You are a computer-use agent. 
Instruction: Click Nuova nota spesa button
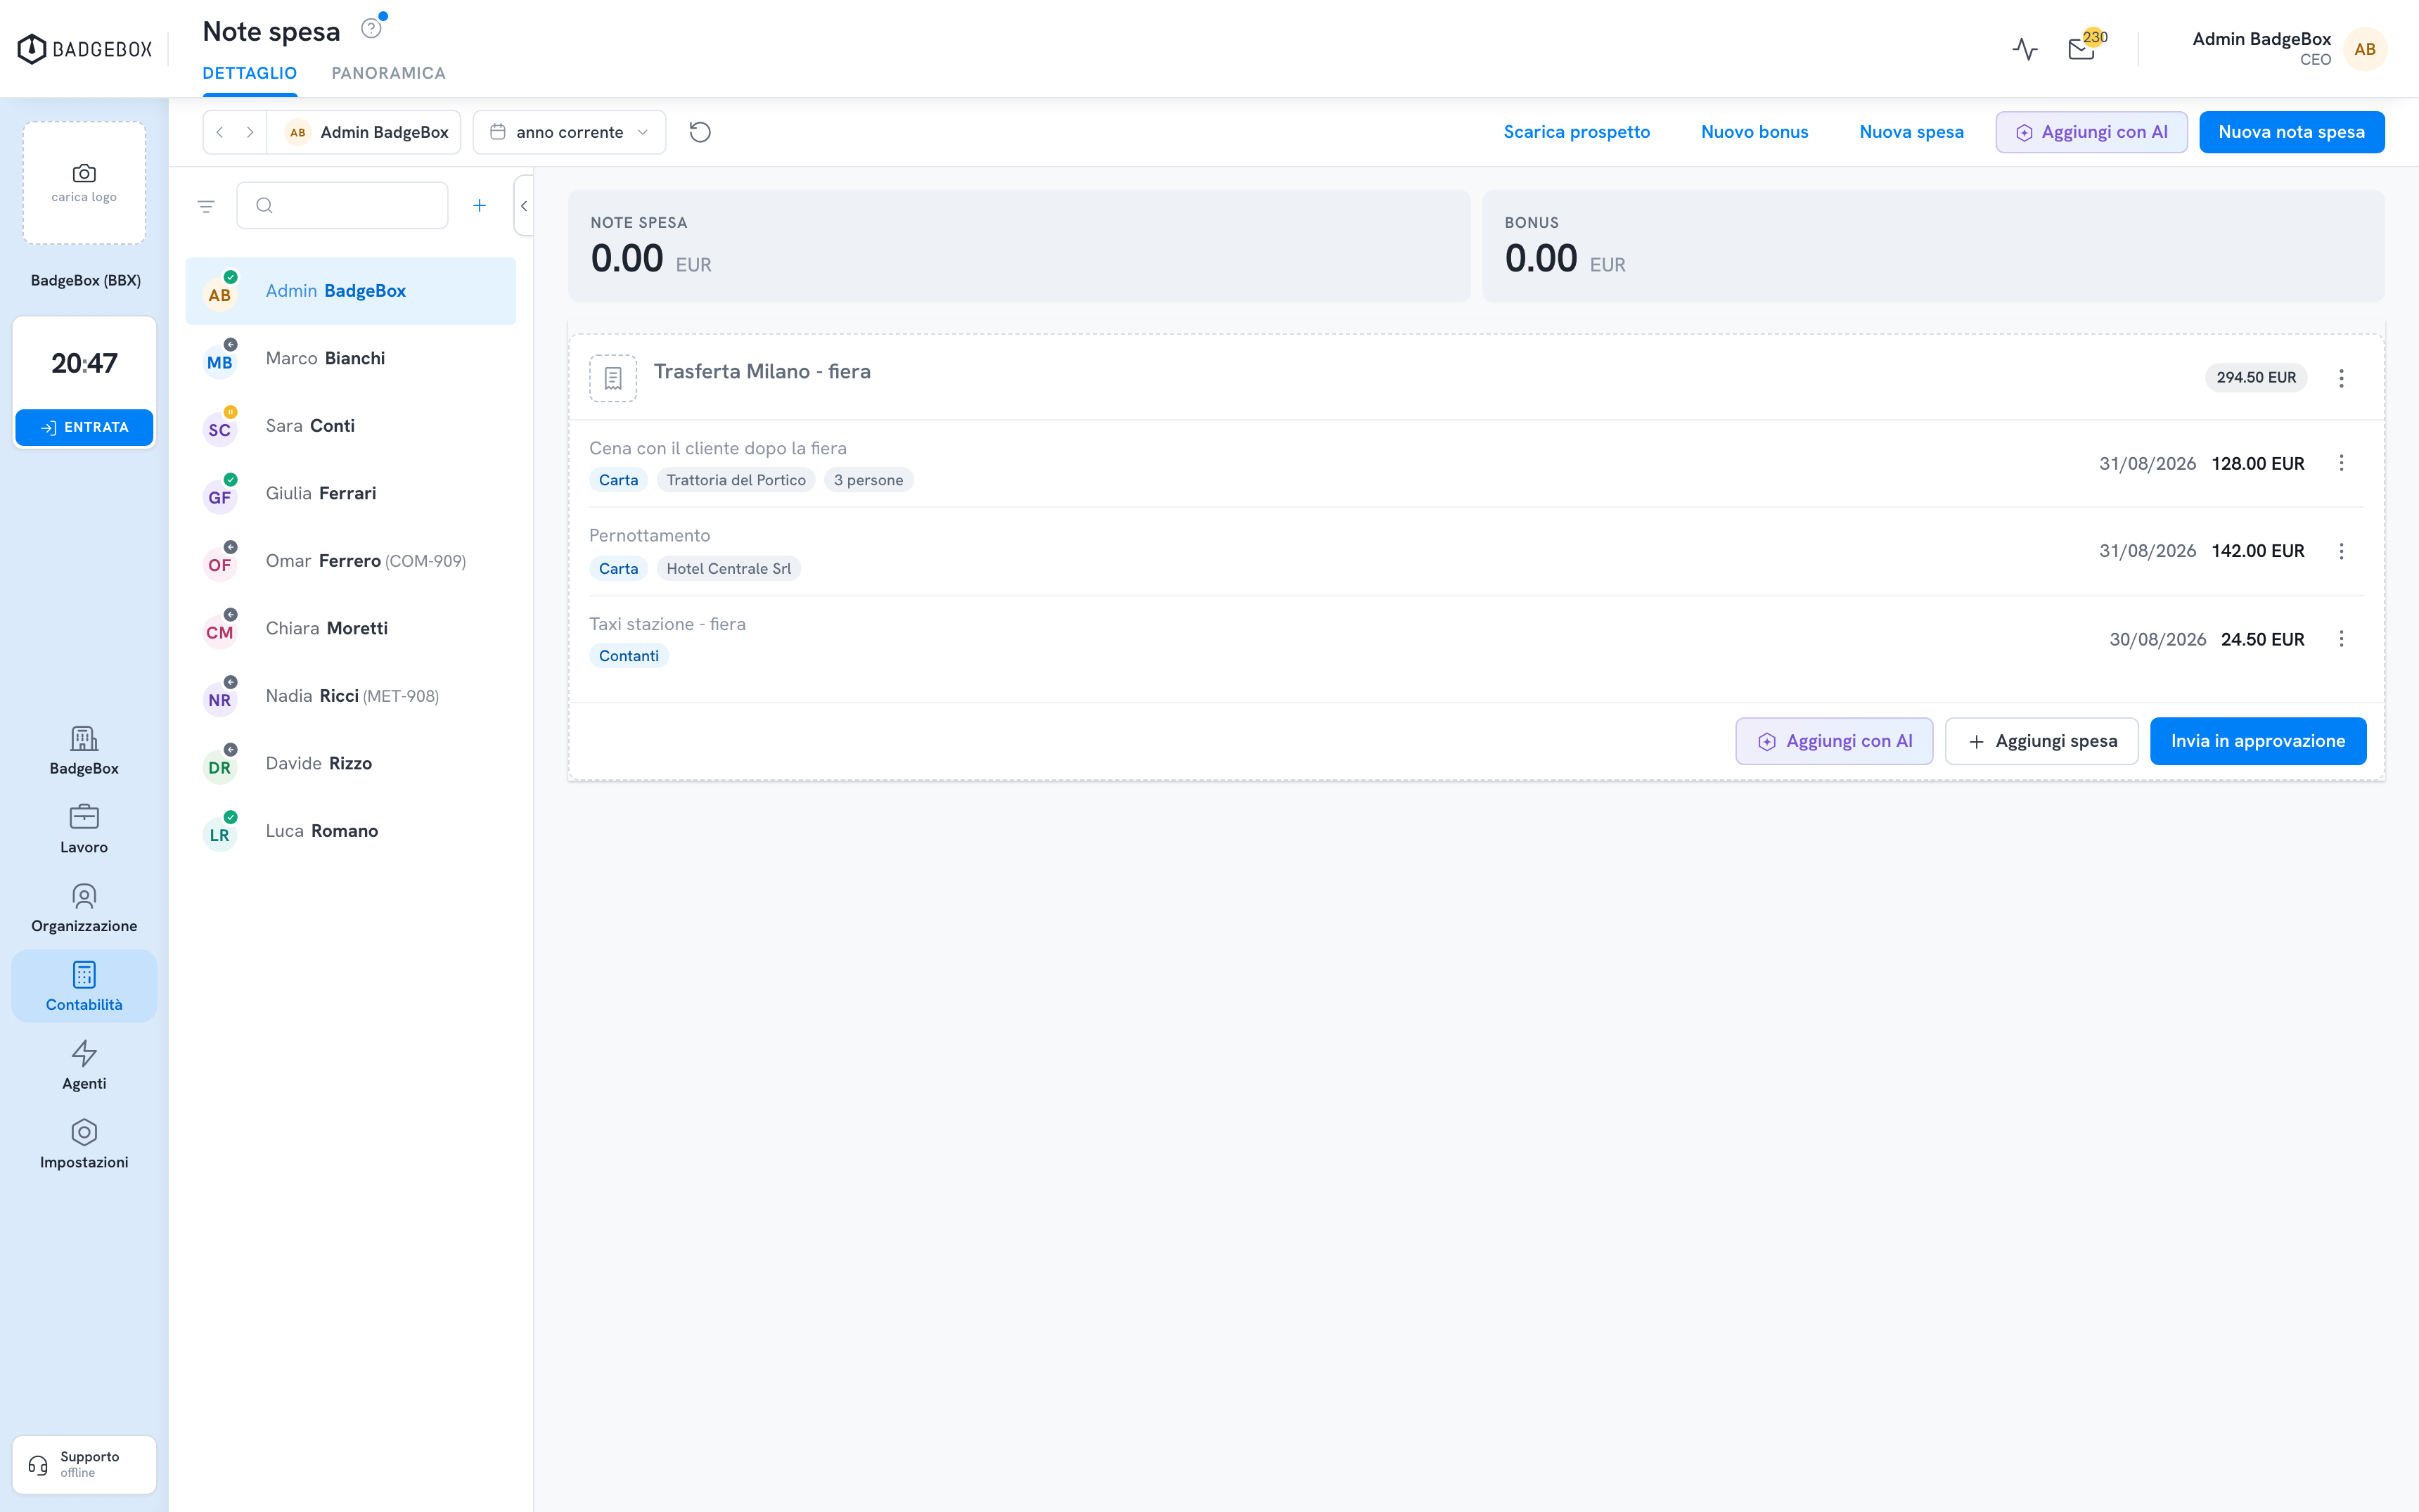coord(2291,132)
